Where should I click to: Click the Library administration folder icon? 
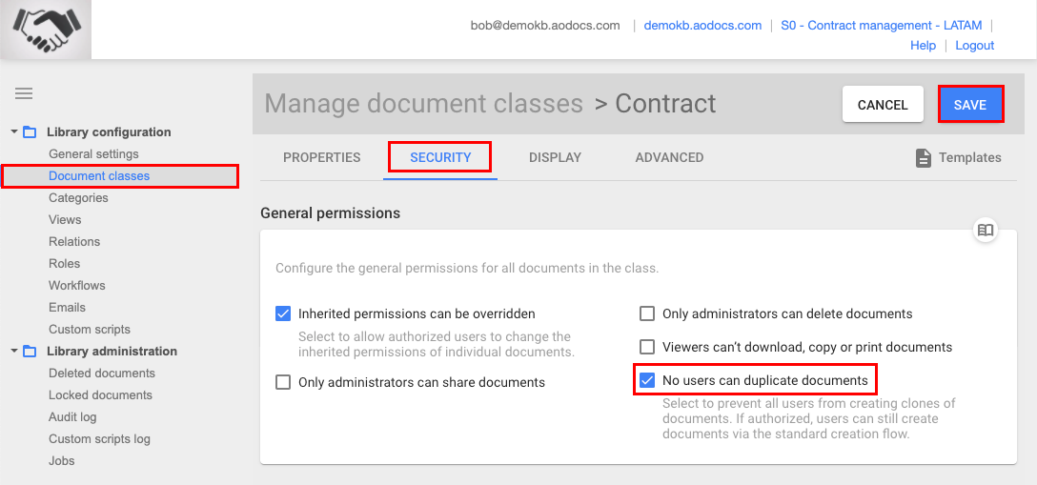click(x=30, y=352)
